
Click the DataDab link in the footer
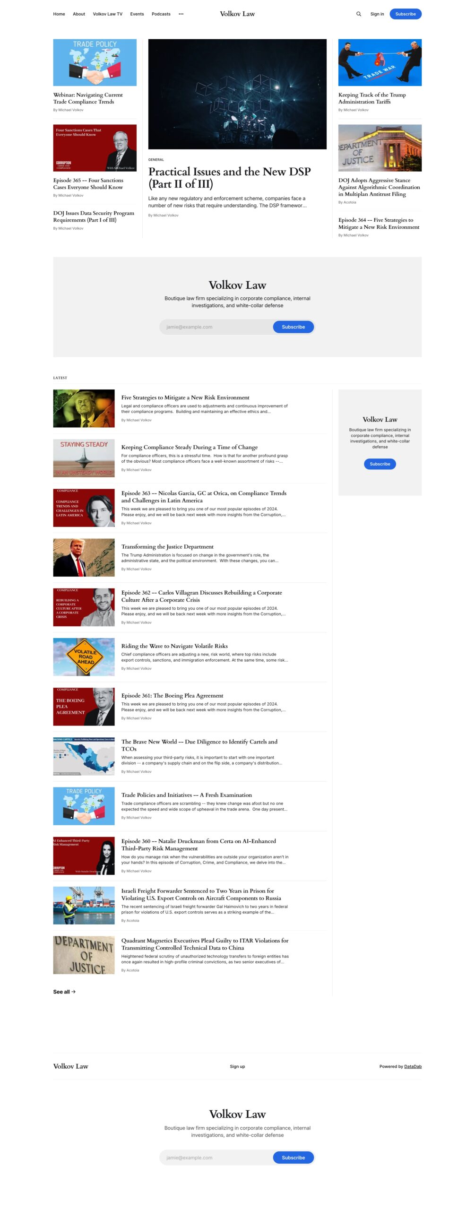[413, 1066]
